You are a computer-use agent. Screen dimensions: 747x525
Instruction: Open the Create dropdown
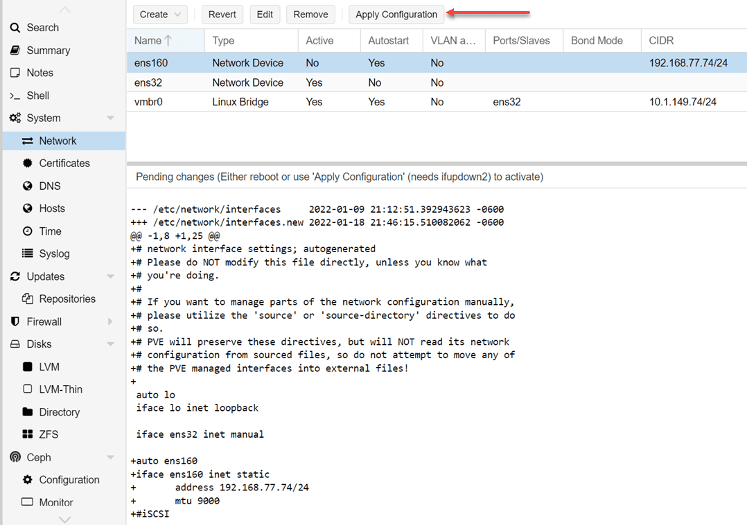click(x=160, y=14)
